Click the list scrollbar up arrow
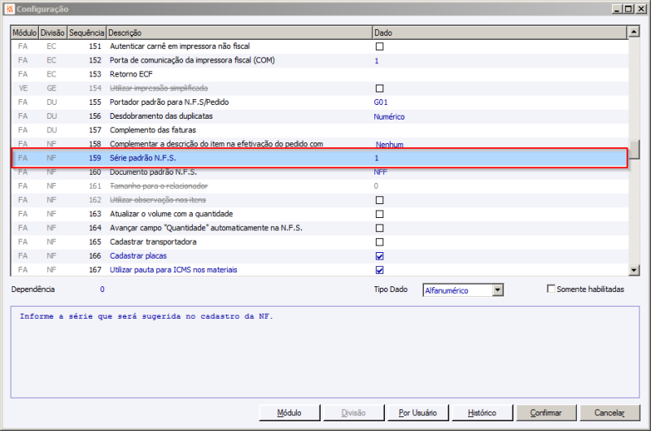This screenshot has height=431, width=651. pos(634,32)
